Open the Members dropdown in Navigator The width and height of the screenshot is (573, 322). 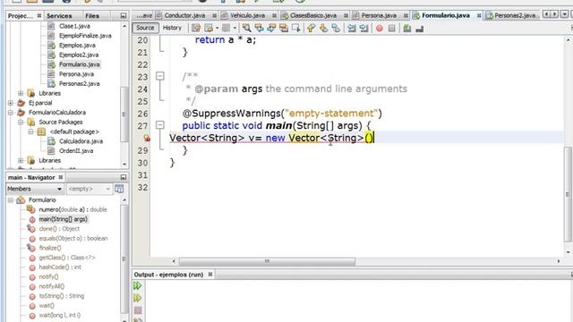(35, 189)
